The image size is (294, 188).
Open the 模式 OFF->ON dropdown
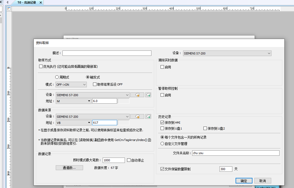tap(71, 84)
